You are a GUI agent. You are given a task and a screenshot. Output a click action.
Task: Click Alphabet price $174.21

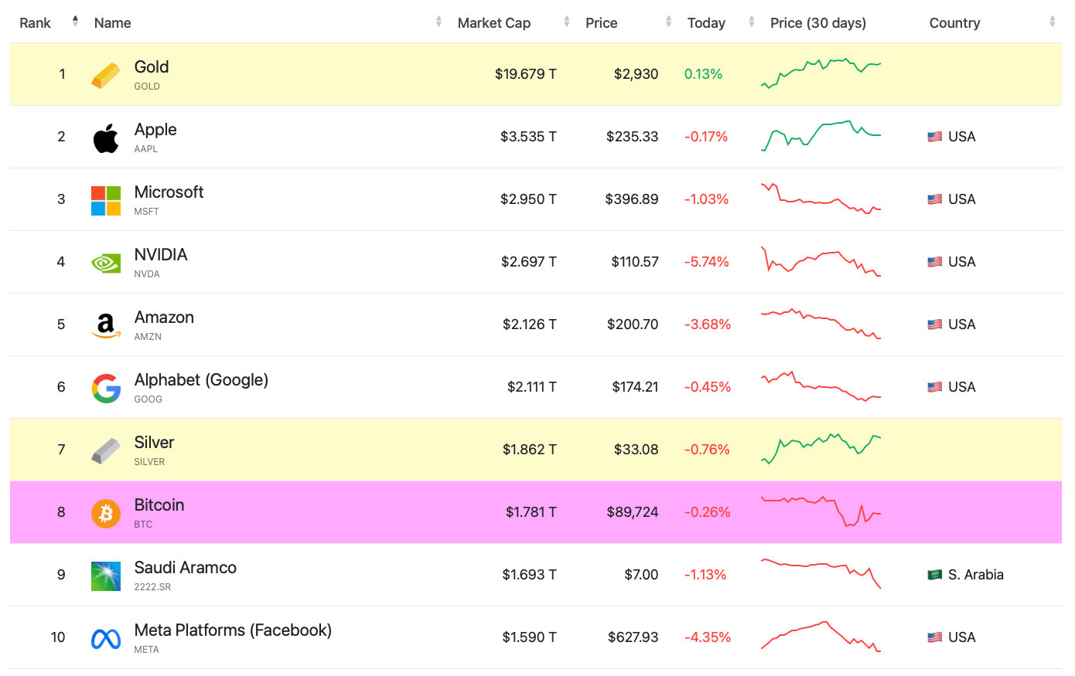[636, 387]
